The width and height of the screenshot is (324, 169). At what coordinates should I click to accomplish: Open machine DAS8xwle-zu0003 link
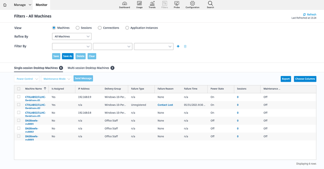32,138
